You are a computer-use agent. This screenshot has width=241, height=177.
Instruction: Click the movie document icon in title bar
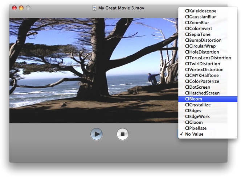click(94, 8)
